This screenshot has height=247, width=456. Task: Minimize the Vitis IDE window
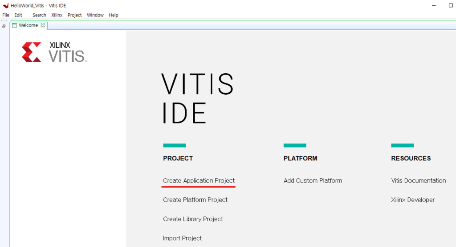click(434, 5)
